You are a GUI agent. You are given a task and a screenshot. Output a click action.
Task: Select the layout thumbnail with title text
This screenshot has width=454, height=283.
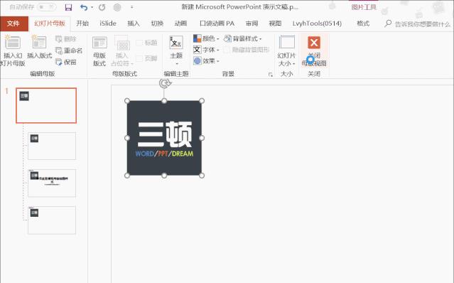point(52,183)
